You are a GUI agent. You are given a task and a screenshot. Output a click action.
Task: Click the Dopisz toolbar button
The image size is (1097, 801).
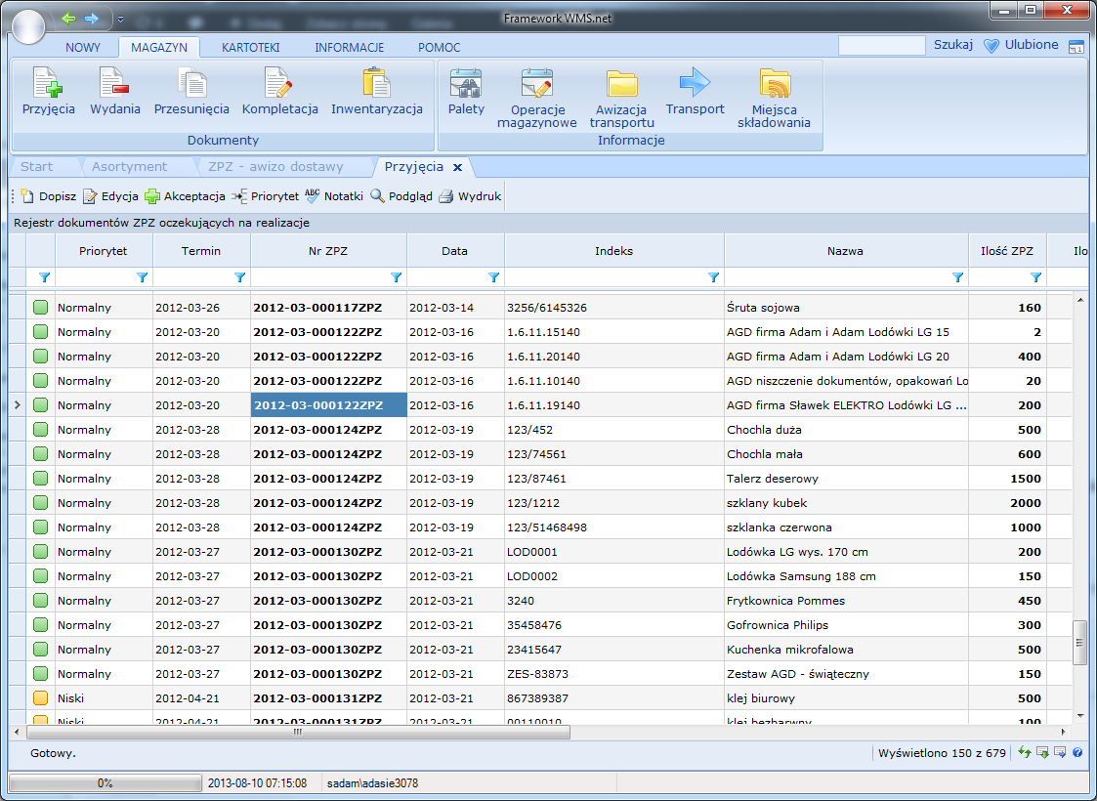[x=48, y=196]
